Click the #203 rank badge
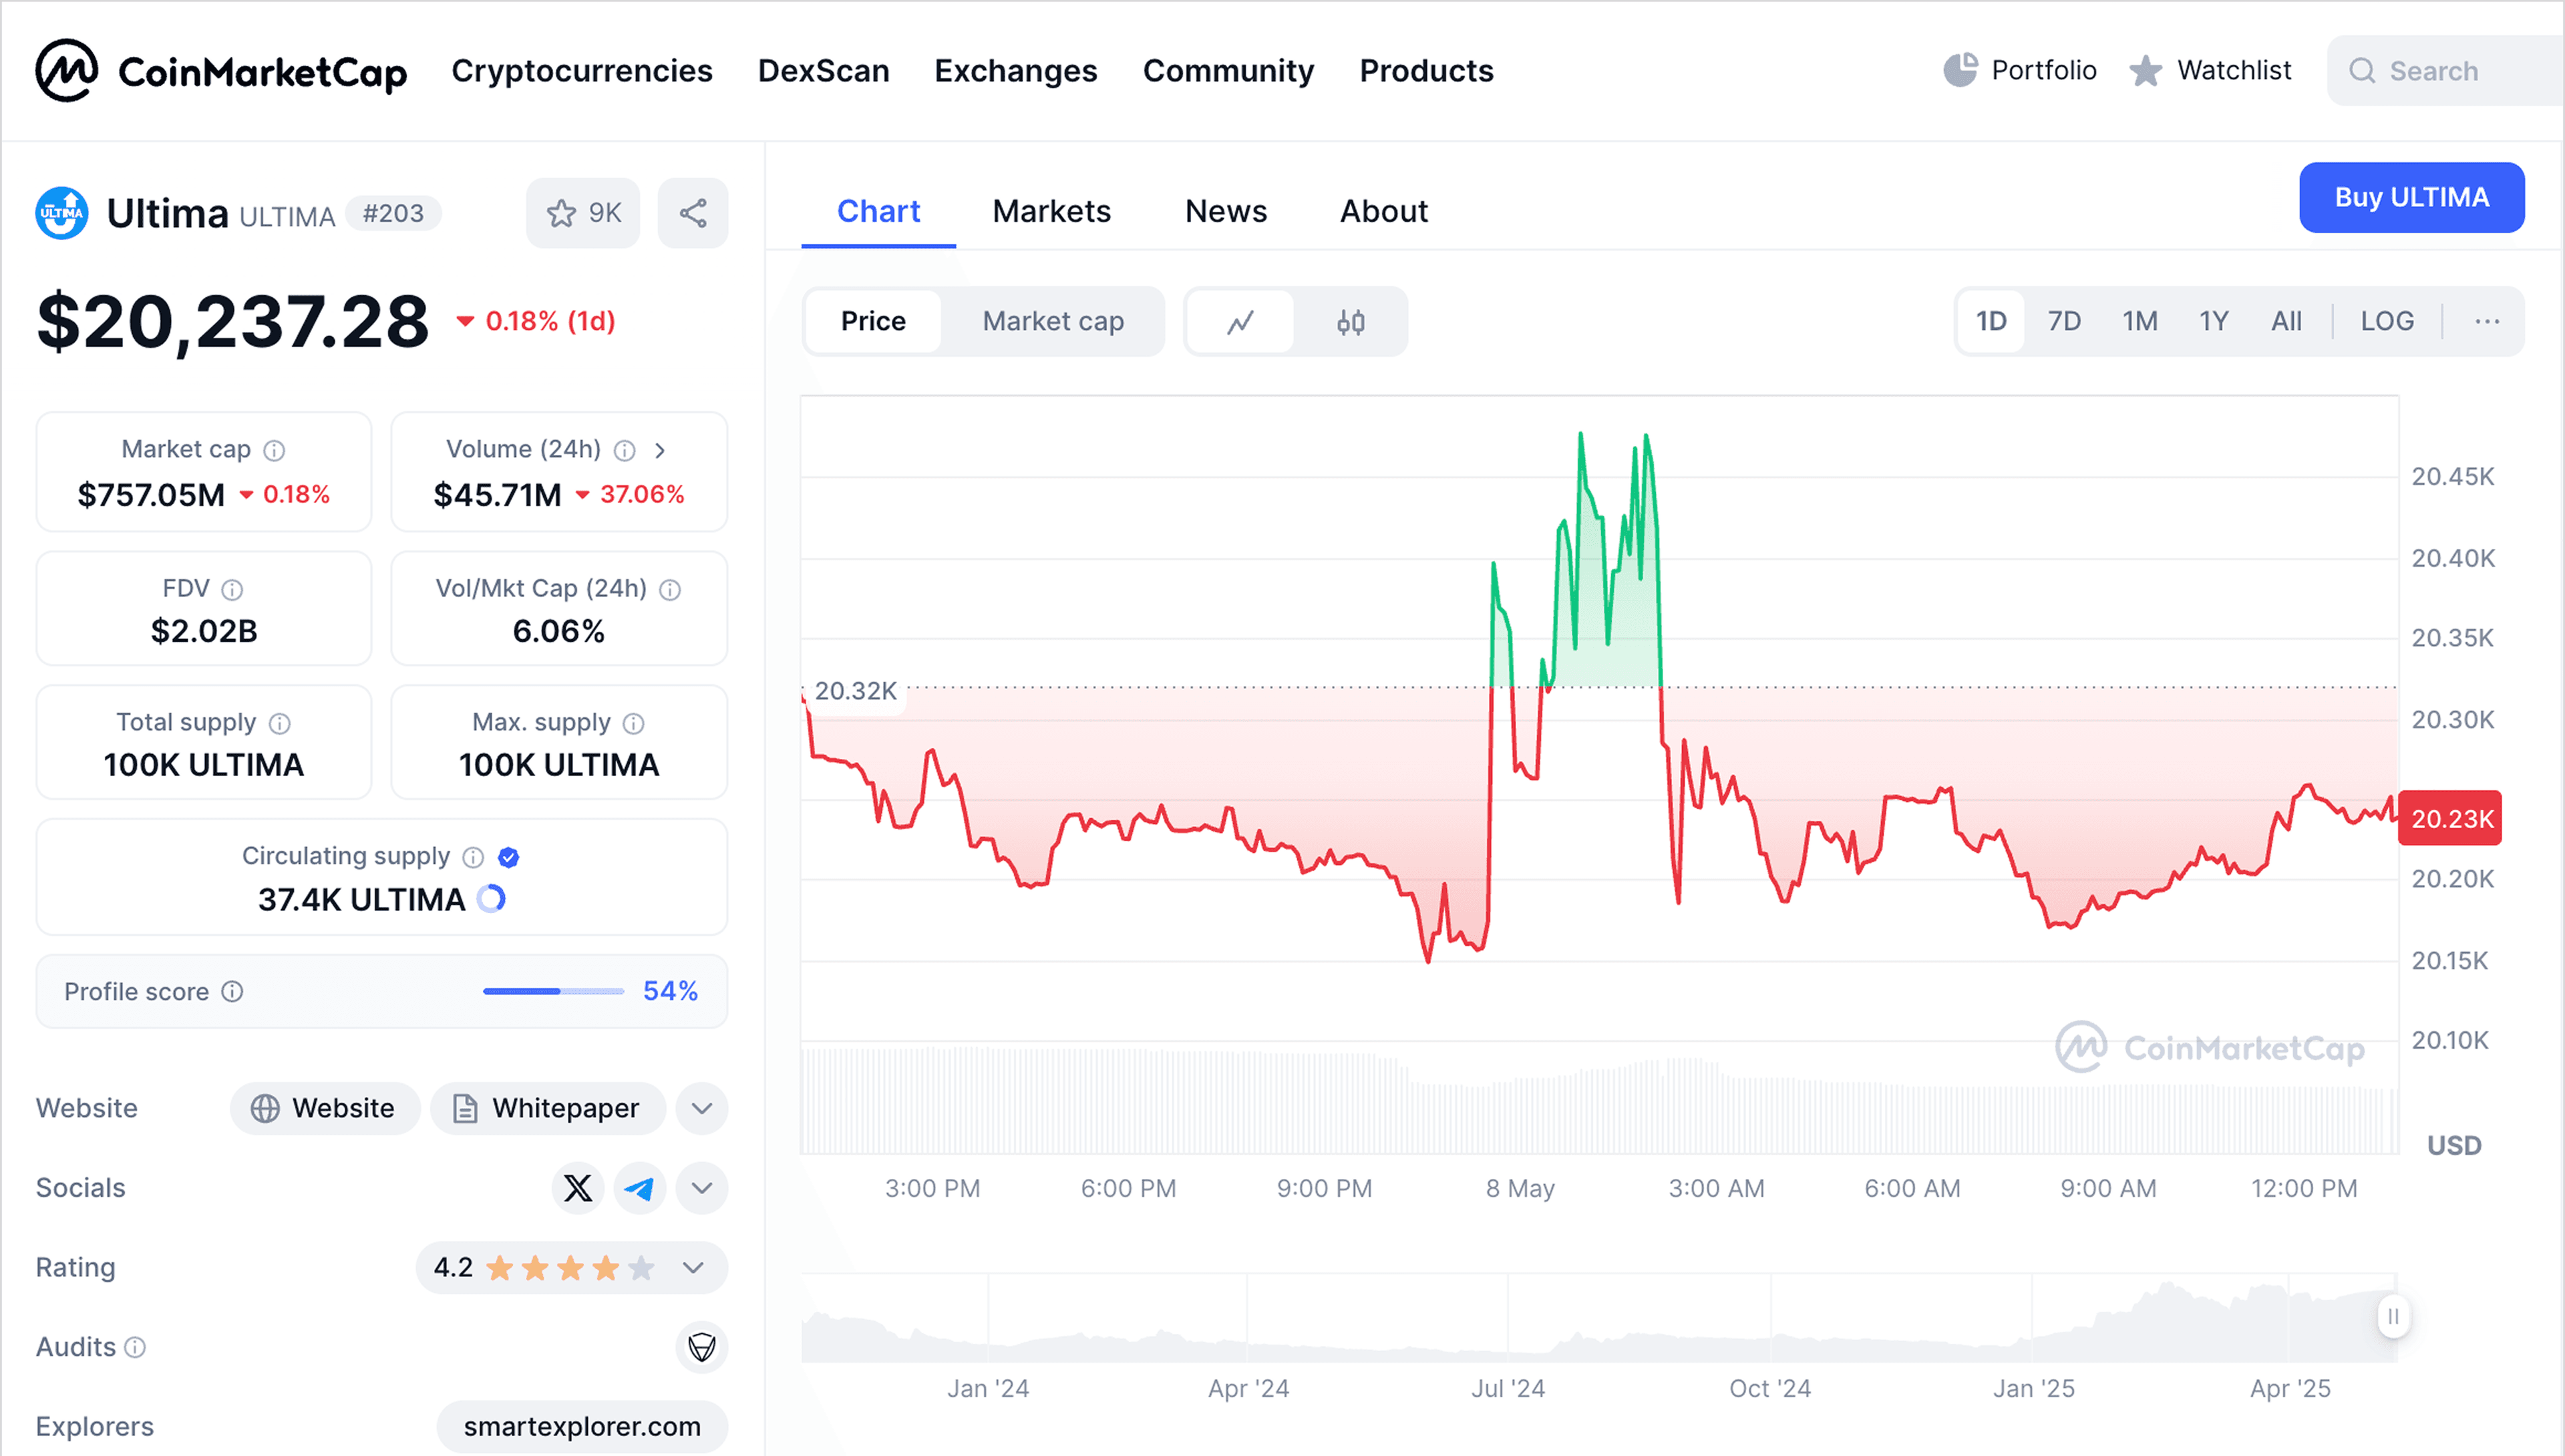 pyautogui.click(x=393, y=213)
